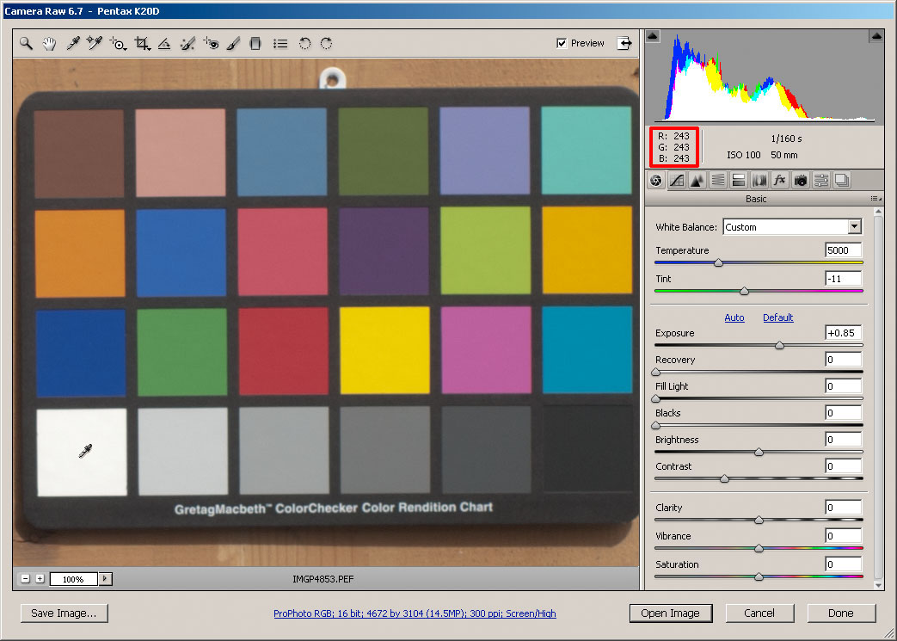Select the Red Eye Removal tool
The image size is (897, 641).
click(x=211, y=44)
